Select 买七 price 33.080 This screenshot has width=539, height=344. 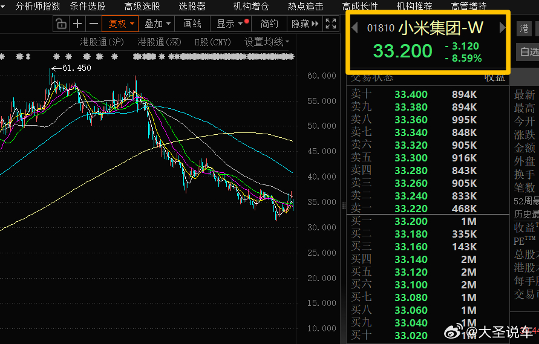411,297
